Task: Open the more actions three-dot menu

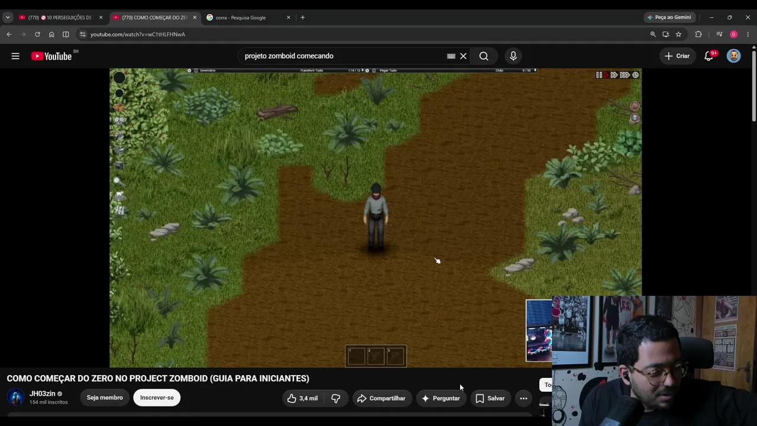Action: pyautogui.click(x=523, y=398)
